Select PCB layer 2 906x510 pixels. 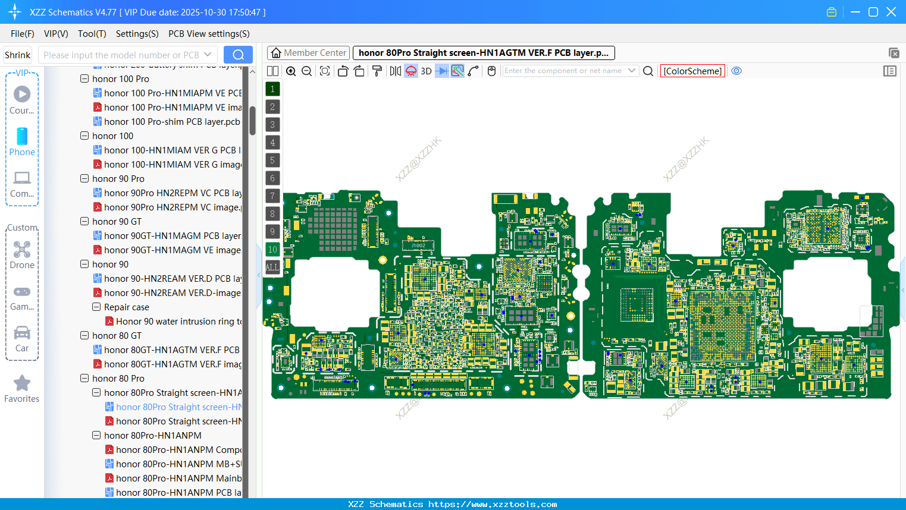pyautogui.click(x=272, y=106)
